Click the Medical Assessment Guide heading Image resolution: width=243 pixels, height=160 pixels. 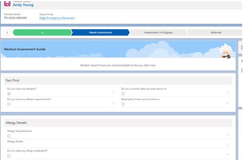point(25,49)
